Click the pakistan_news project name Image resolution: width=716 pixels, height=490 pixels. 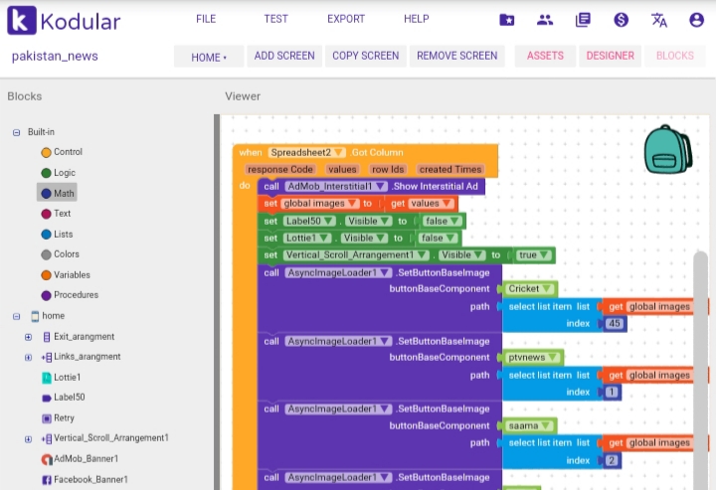(x=55, y=56)
